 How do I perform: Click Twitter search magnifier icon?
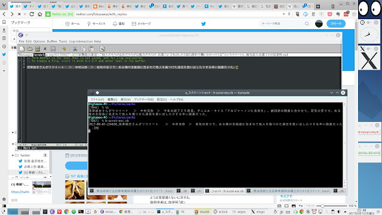pyautogui.click(x=307, y=24)
